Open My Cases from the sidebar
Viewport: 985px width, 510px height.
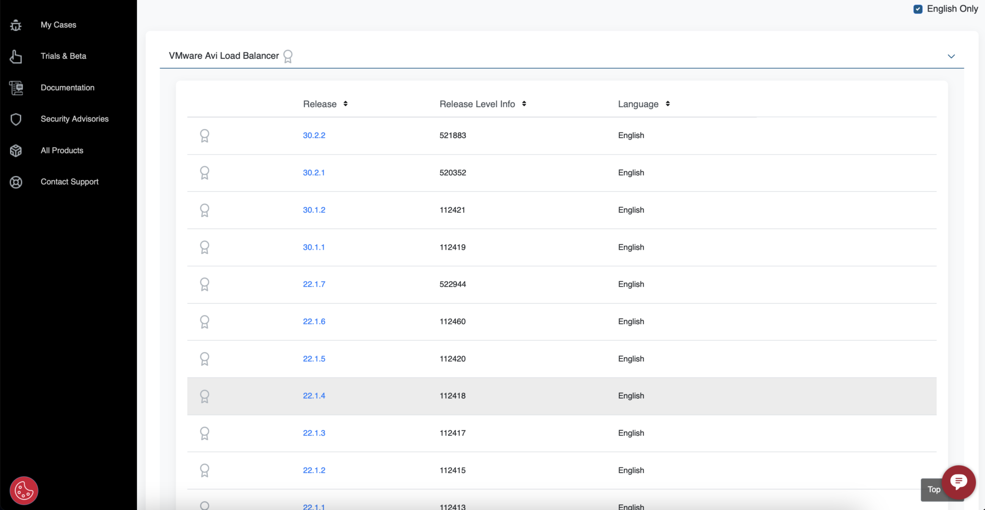[58, 25]
